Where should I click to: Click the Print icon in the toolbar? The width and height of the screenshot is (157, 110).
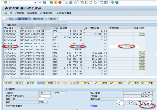[x=67, y=3]
